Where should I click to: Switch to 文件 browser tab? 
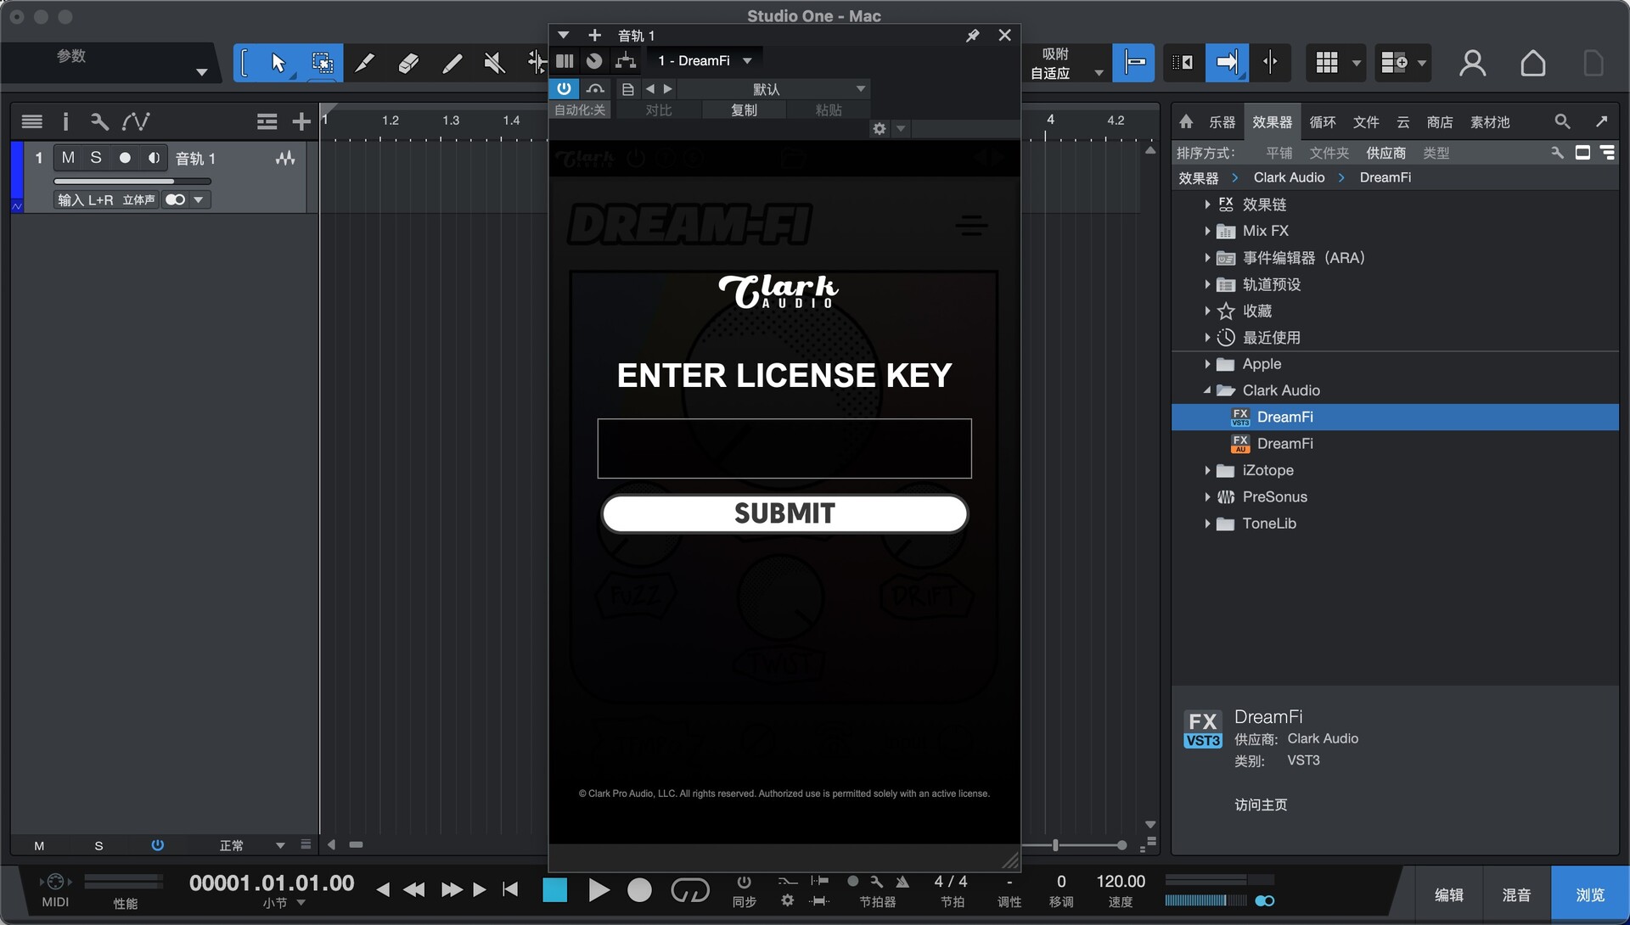pos(1365,122)
